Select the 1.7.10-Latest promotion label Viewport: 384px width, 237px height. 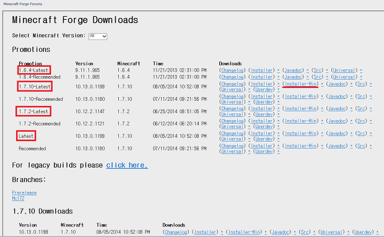click(x=35, y=87)
